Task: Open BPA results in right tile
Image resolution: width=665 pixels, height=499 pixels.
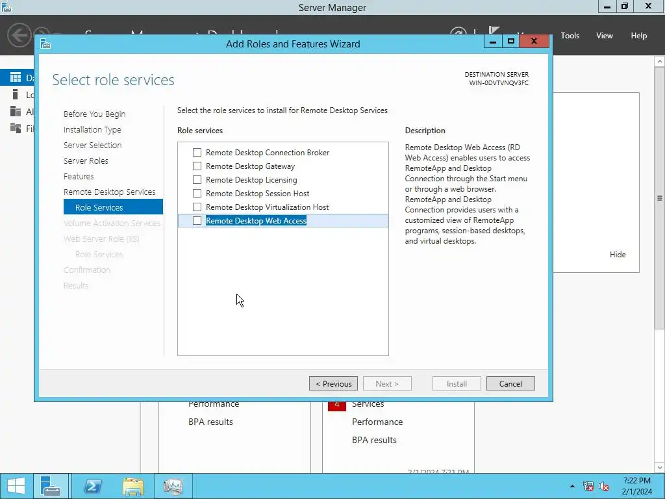Action: pos(375,440)
